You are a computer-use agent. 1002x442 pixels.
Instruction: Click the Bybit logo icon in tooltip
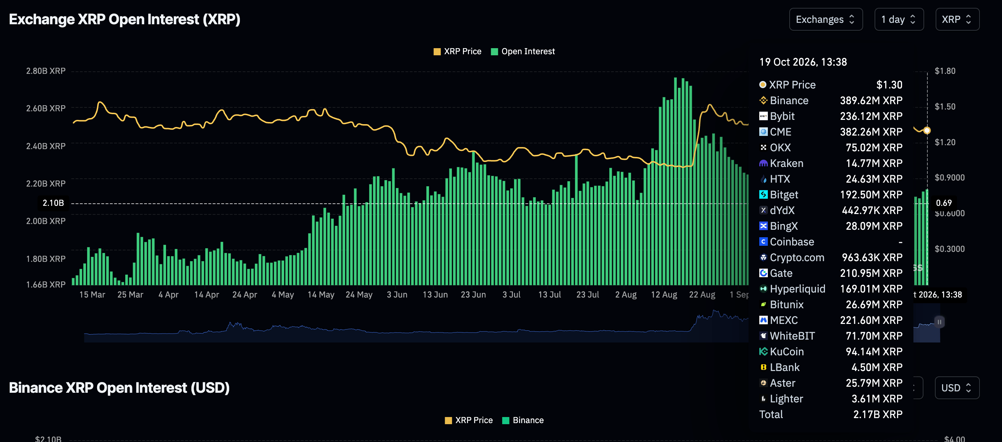click(x=763, y=116)
